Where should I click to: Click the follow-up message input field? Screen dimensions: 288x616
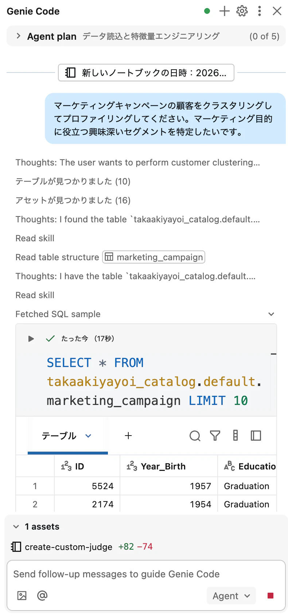click(146, 574)
